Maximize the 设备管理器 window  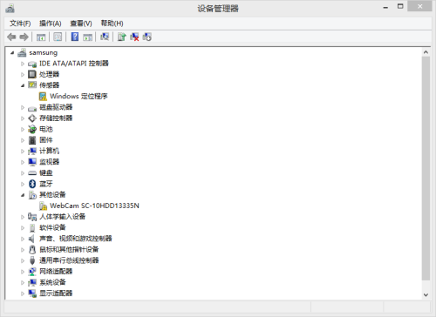tap(400, 6)
